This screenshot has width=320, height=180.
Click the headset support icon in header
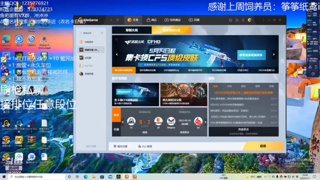point(230,20)
